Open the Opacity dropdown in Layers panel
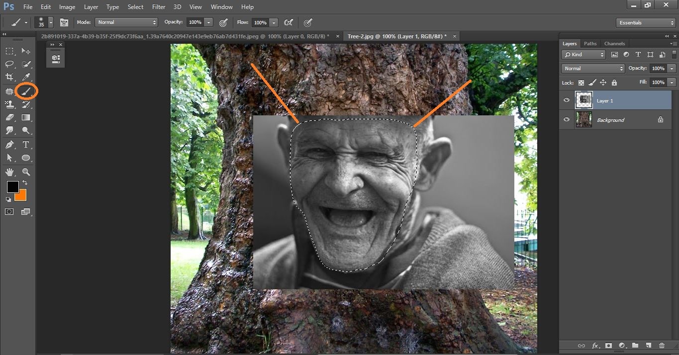The height and width of the screenshot is (355, 679). point(671,68)
